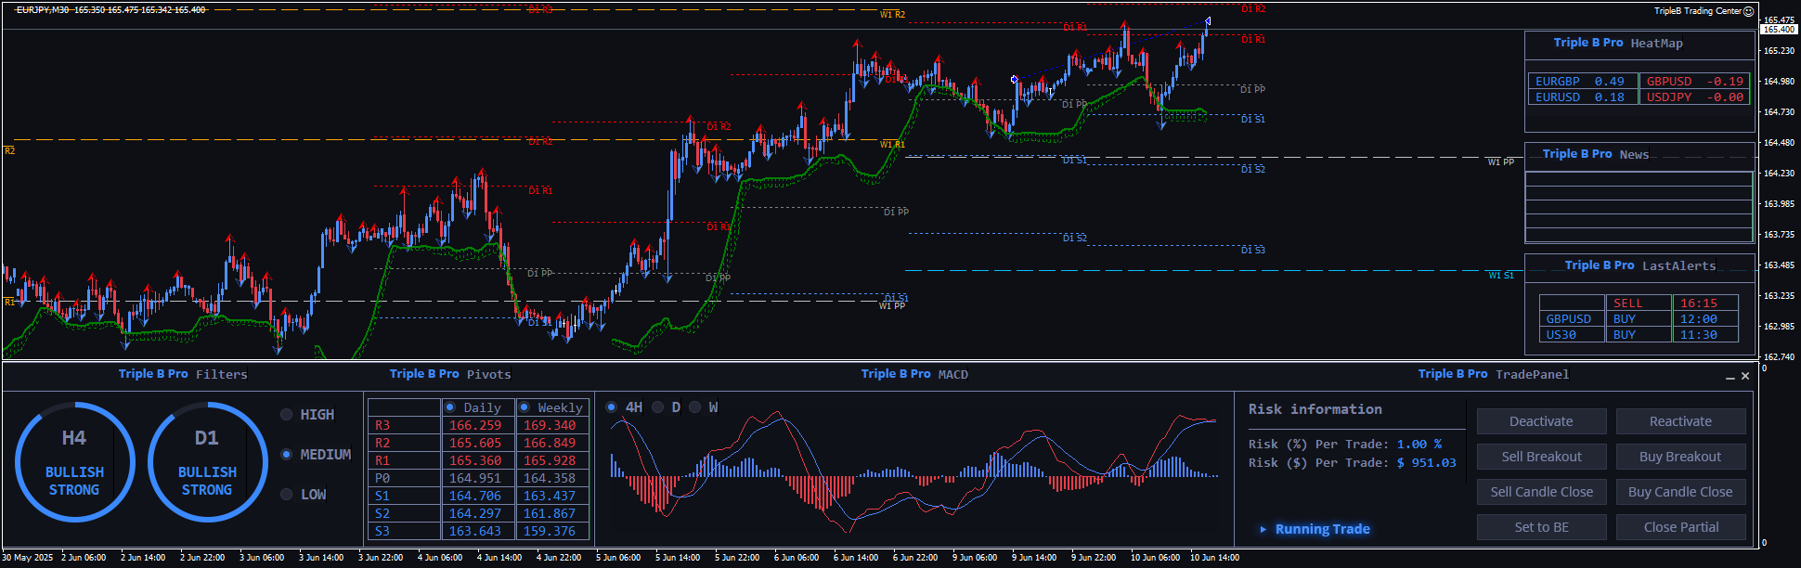Click the EURGBP heatmap cell
The width and height of the screenshot is (1801, 568).
(1579, 82)
